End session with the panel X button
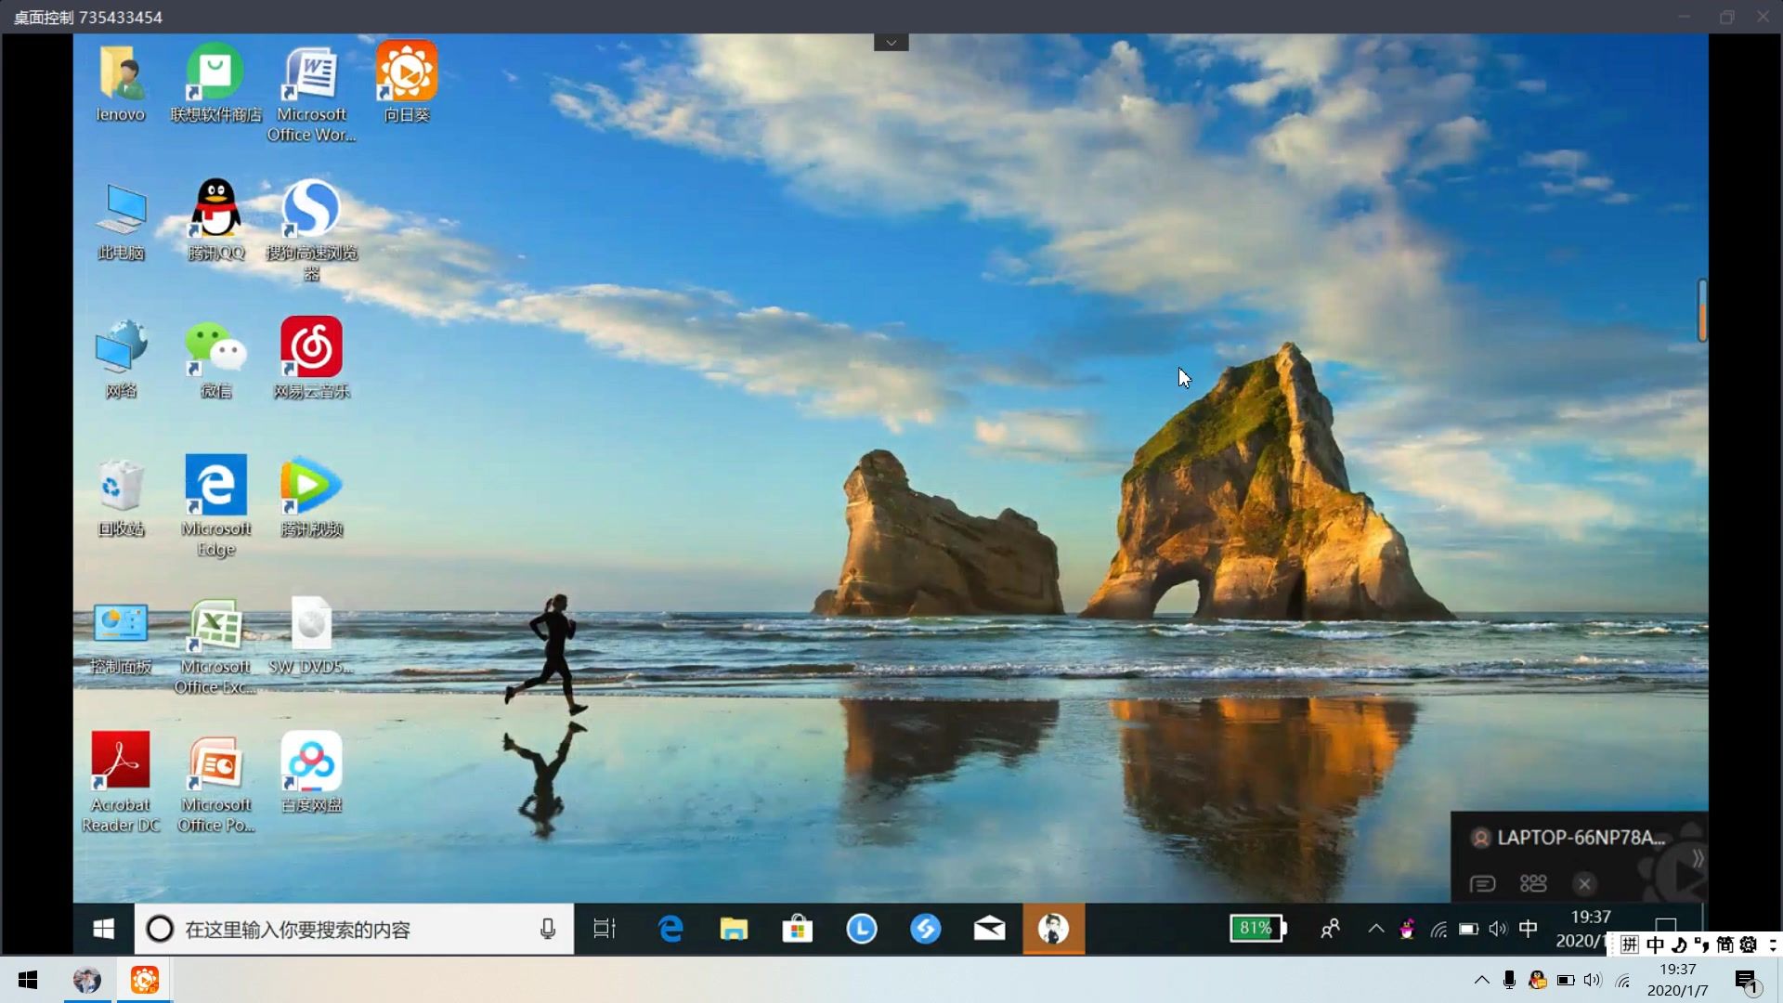Image resolution: width=1783 pixels, height=1003 pixels. click(x=1585, y=883)
